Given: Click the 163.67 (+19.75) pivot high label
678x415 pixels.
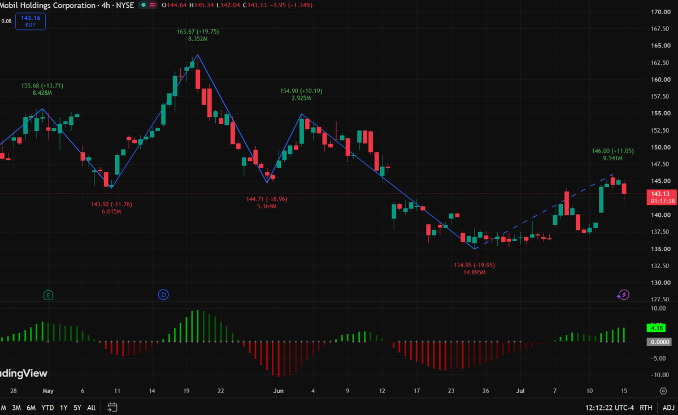Looking at the screenshot, I should 197,32.
